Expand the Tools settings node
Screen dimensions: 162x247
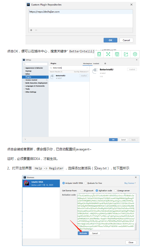(24, 89)
